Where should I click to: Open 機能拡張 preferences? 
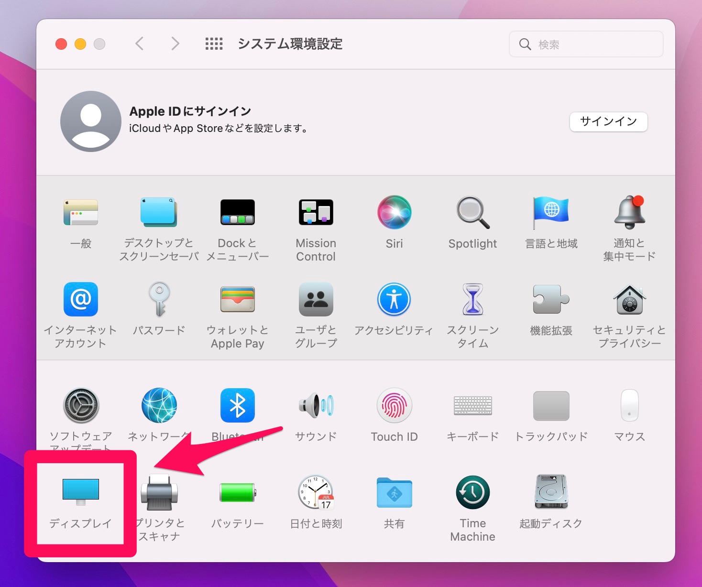551,299
